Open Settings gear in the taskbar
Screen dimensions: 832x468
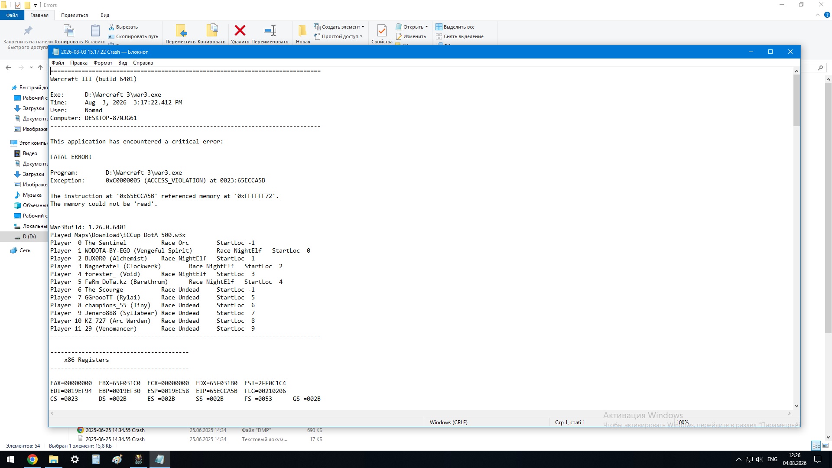[75, 459]
